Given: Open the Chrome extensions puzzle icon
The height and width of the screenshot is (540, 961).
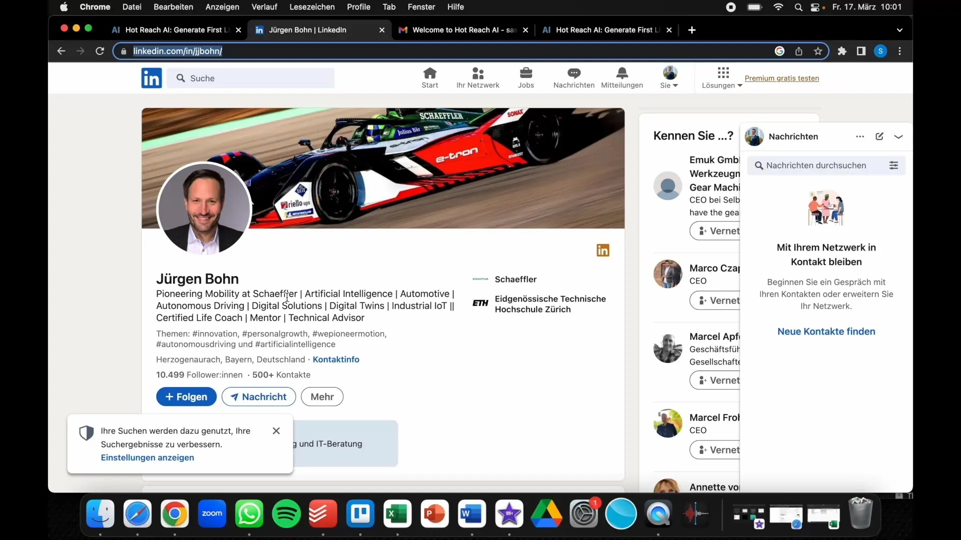Looking at the screenshot, I should point(842,51).
